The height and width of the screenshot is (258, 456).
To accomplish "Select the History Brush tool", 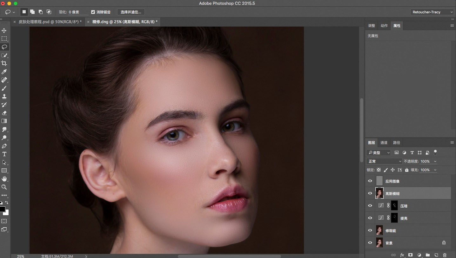I will [x=4, y=105].
